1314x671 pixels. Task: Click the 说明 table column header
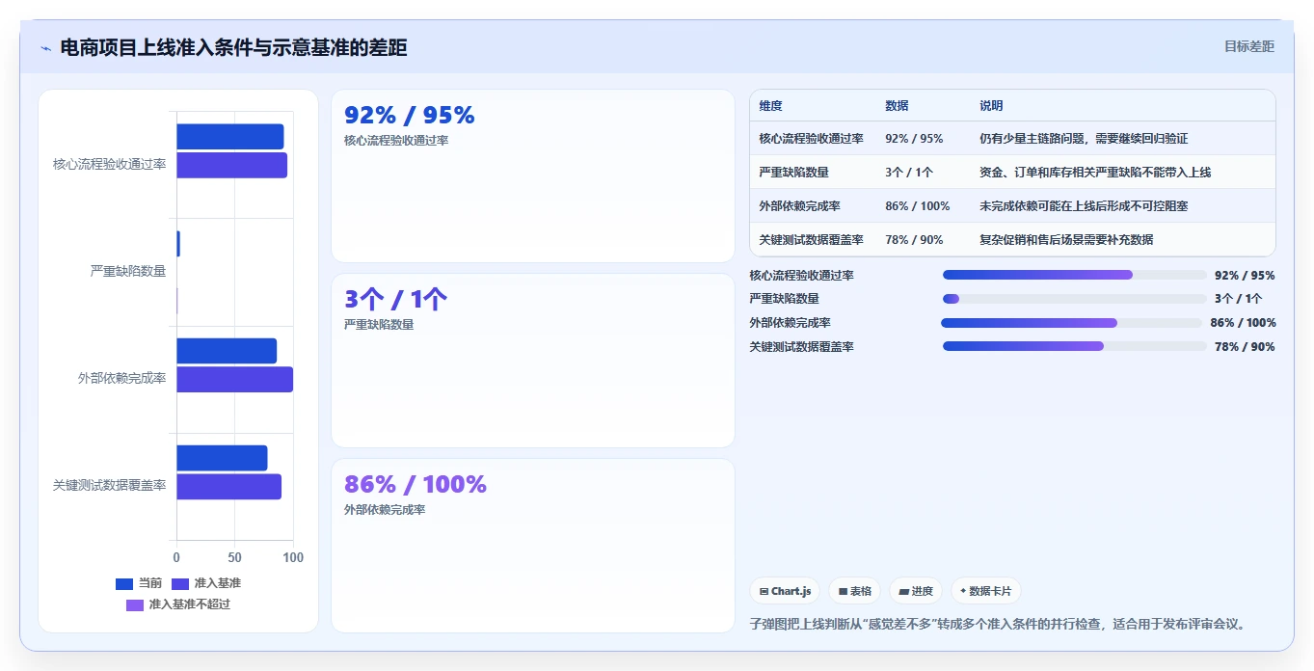[991, 106]
